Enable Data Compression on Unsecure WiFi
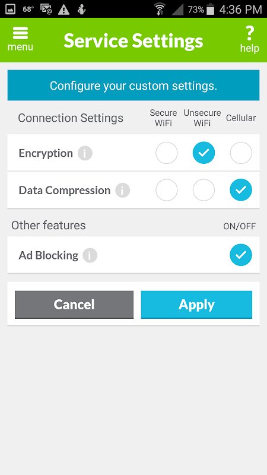Image resolution: width=267 pixels, height=475 pixels. point(204,190)
